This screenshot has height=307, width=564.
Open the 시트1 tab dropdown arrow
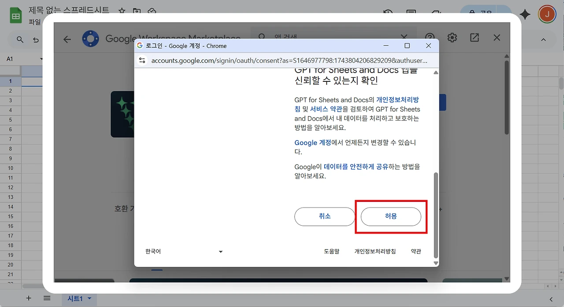click(x=89, y=298)
